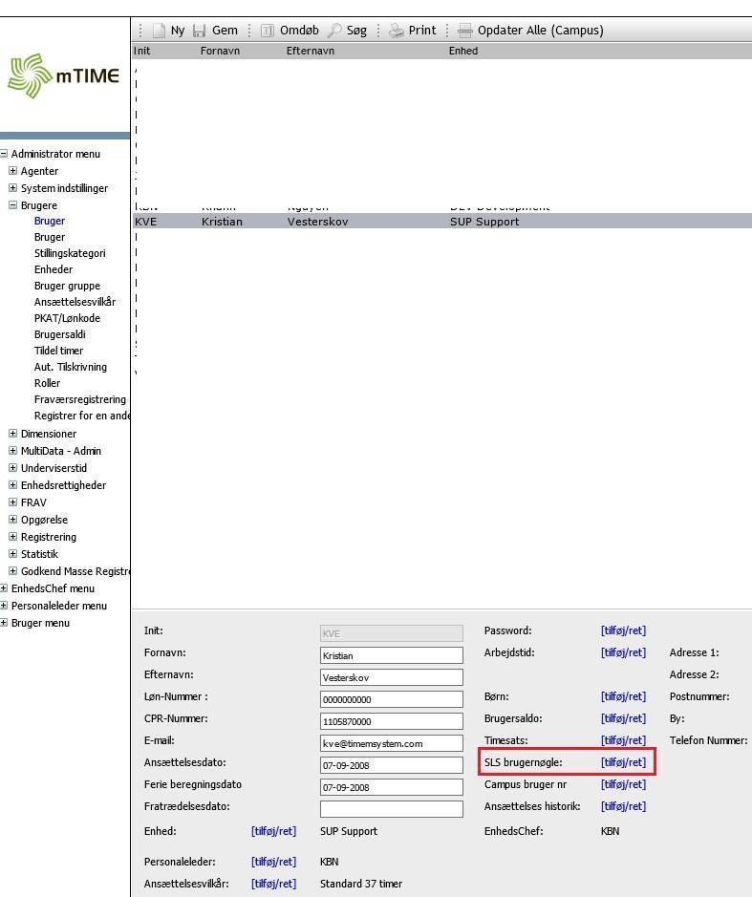Open Brugersaldi in the sidebar menu
752x897 pixels.
coord(60,334)
